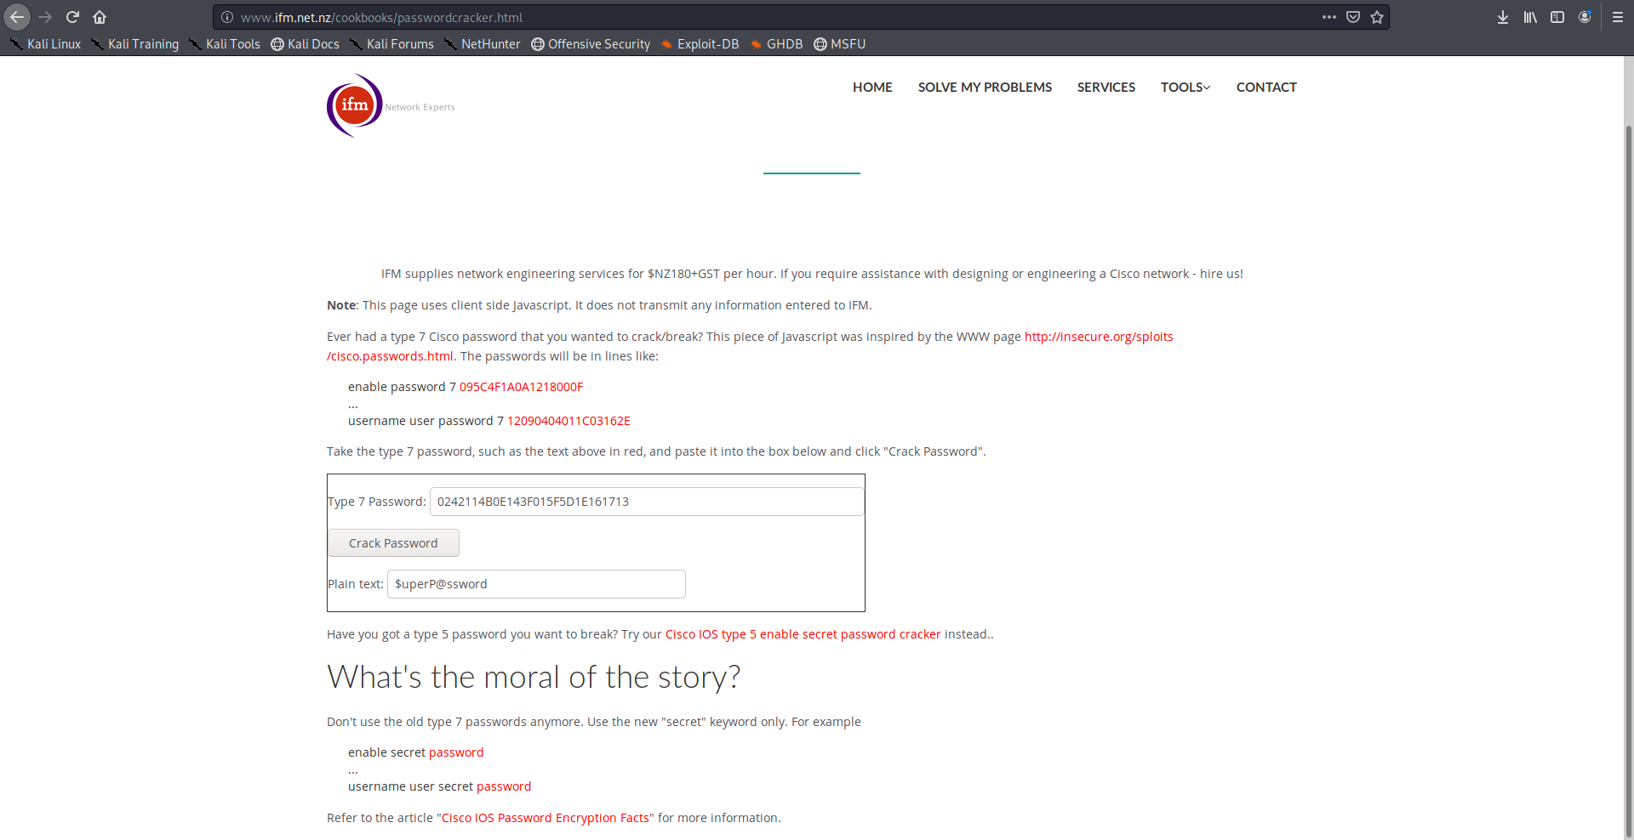Click the browser back arrow button
Viewport: 1634px width, 840px height.
(x=17, y=17)
